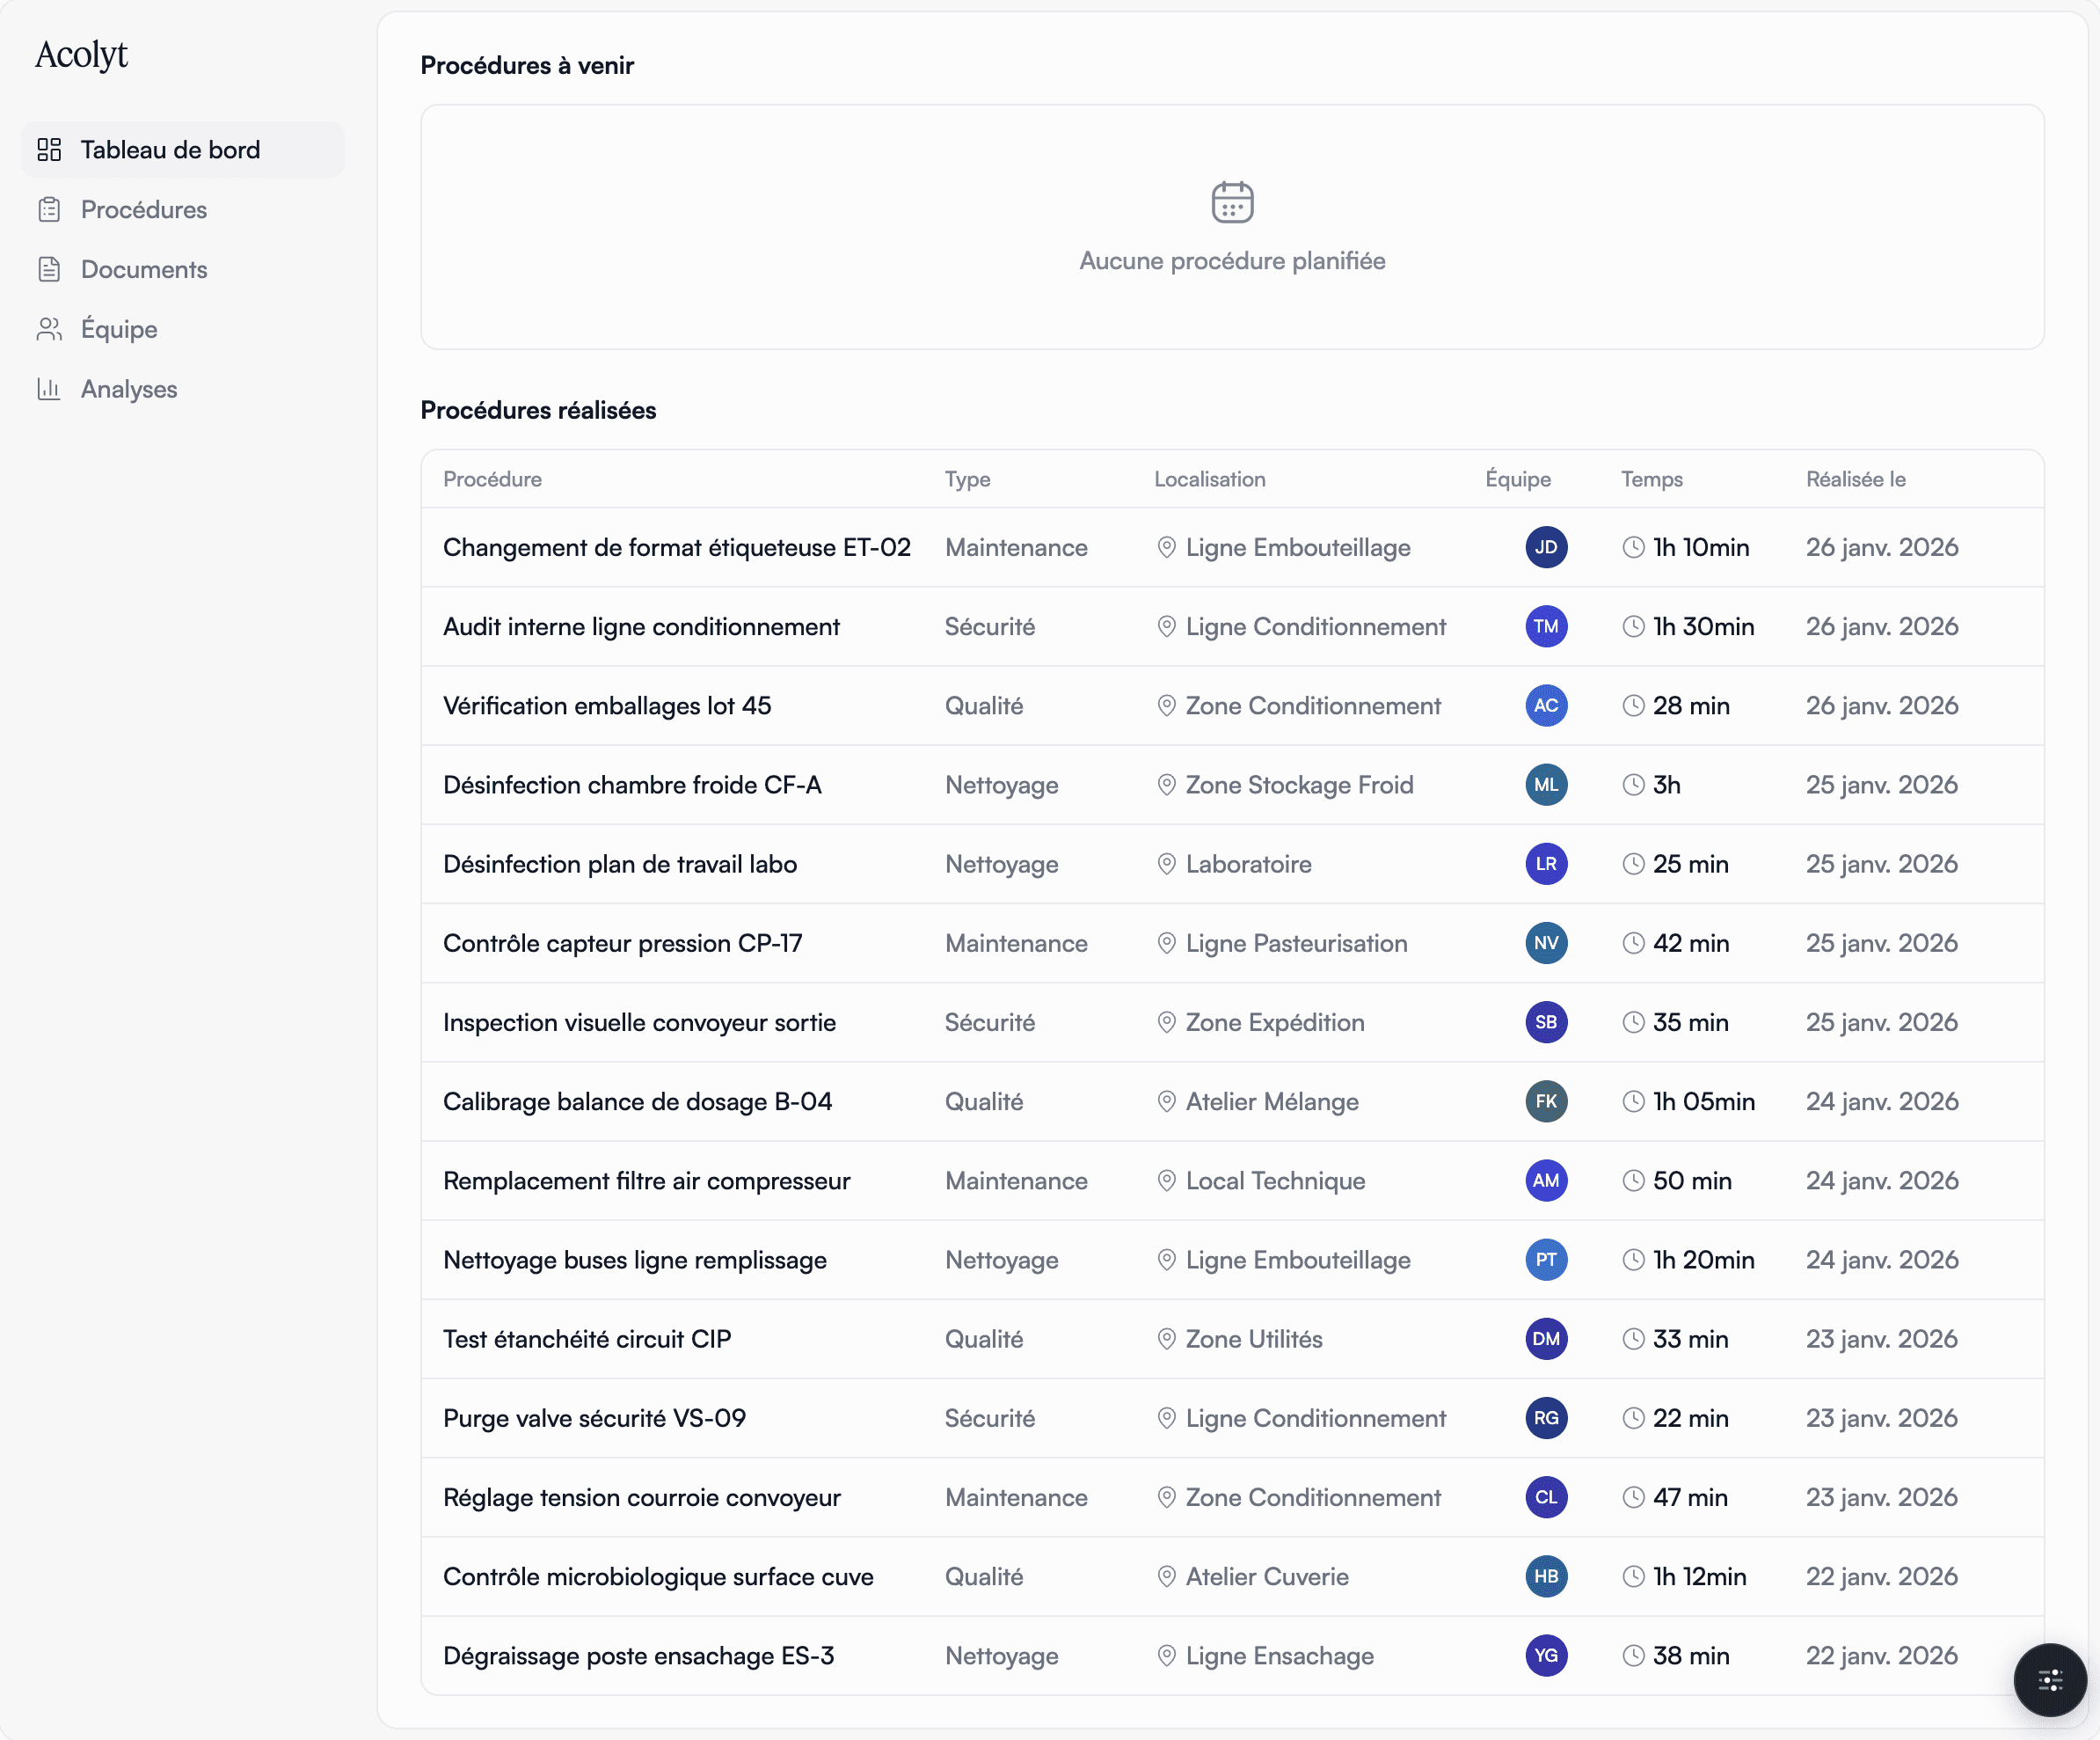Open Audit interne ligne conditionnement procedure
This screenshot has width=2100, height=1740.
click(x=641, y=626)
